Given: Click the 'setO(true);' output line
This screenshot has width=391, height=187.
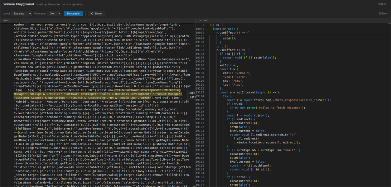Looking at the screenshot, I should click(228, 65).
